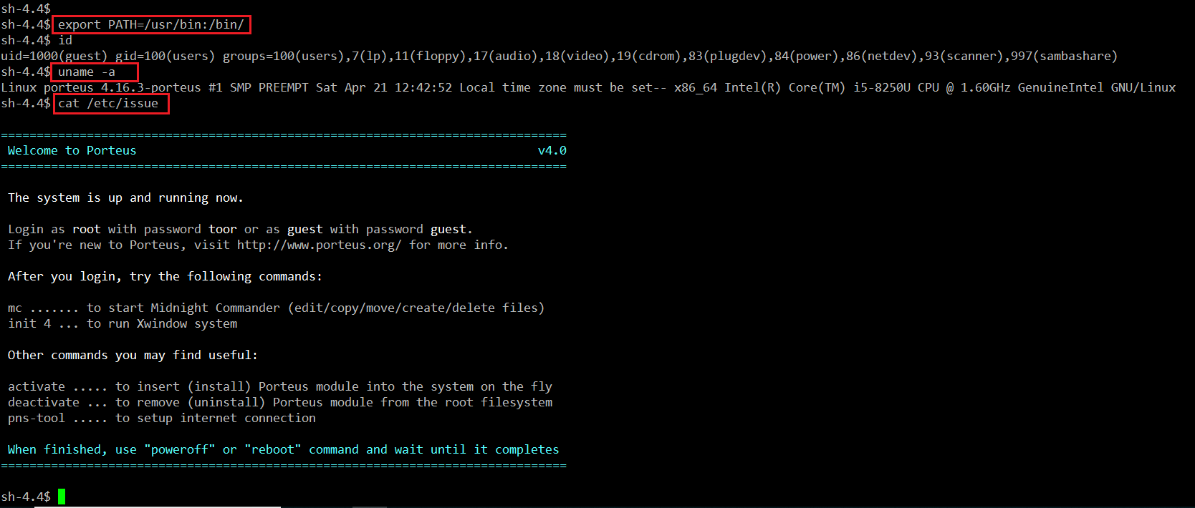Click the "reboot" word in the last line
This screenshot has width=1195, height=508.
pyautogui.click(x=272, y=449)
